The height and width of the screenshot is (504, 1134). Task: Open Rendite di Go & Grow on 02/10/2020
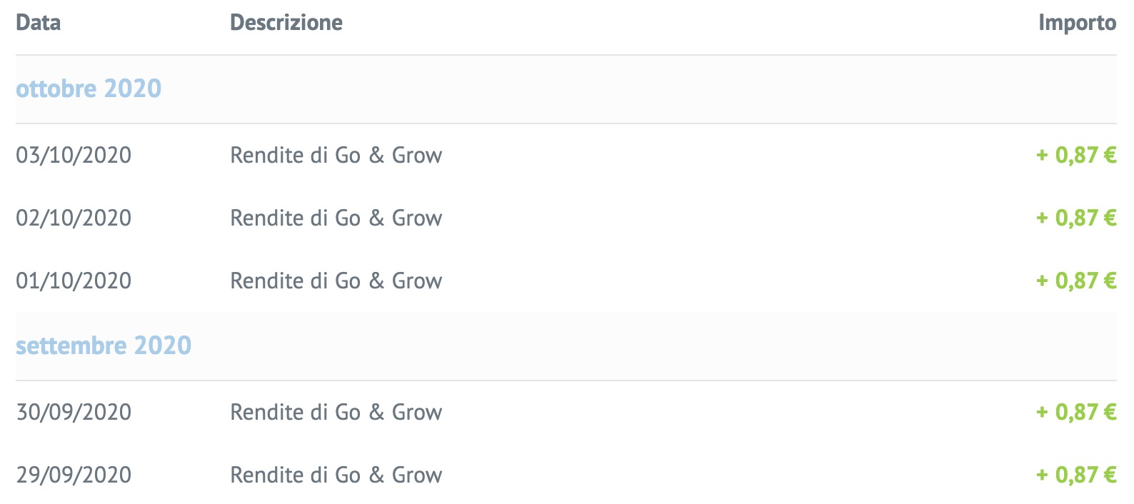click(x=336, y=218)
